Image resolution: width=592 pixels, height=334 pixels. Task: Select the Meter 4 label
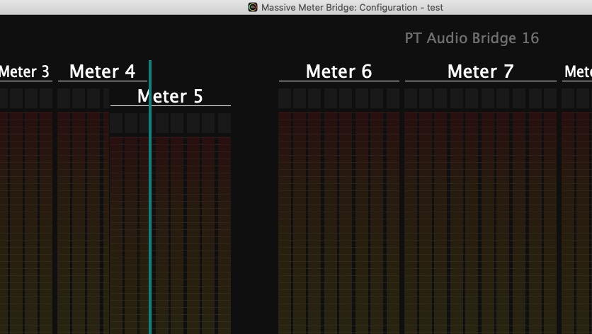pos(102,71)
